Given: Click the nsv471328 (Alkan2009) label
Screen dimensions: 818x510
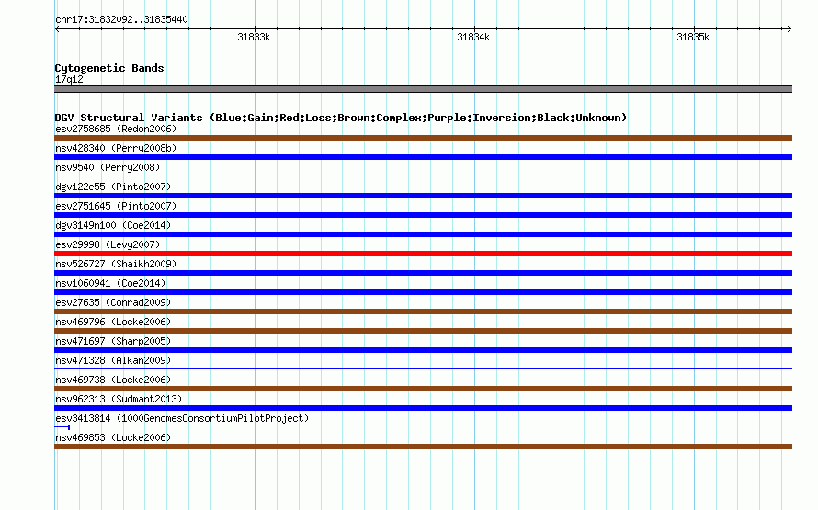Looking at the screenshot, I should tap(113, 360).
